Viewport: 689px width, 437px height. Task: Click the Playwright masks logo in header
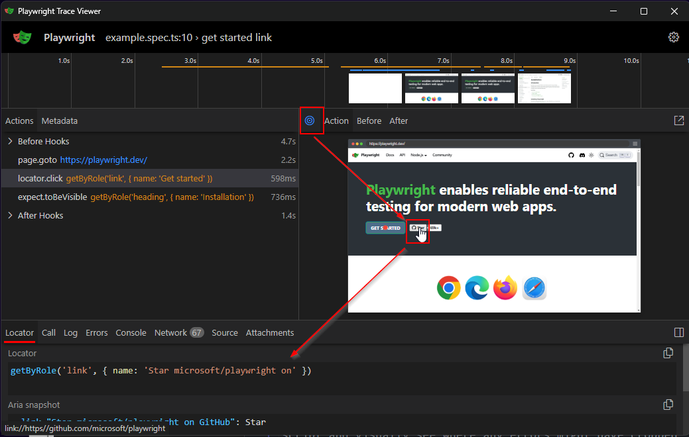23,37
